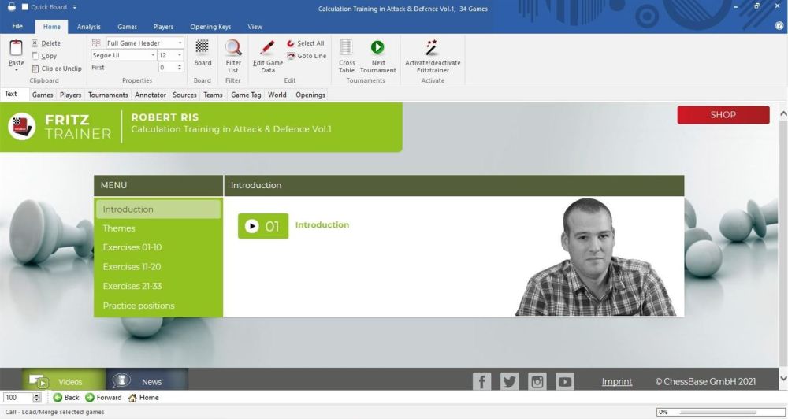The image size is (788, 419).
Task: Click the instructor's portrait photo
Action: click(x=596, y=258)
